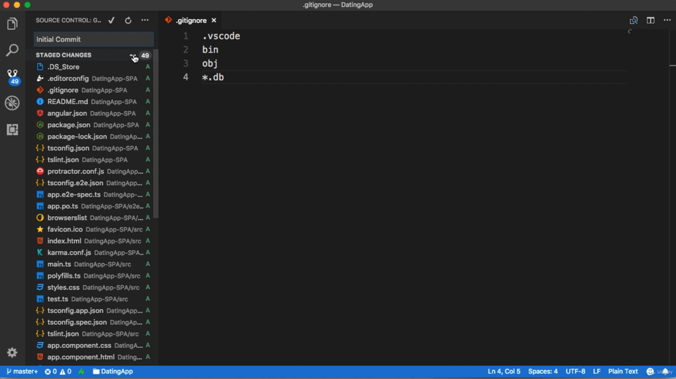This screenshot has height=379, width=676.
Task: Open the Manage gear menu
Action: [12, 352]
